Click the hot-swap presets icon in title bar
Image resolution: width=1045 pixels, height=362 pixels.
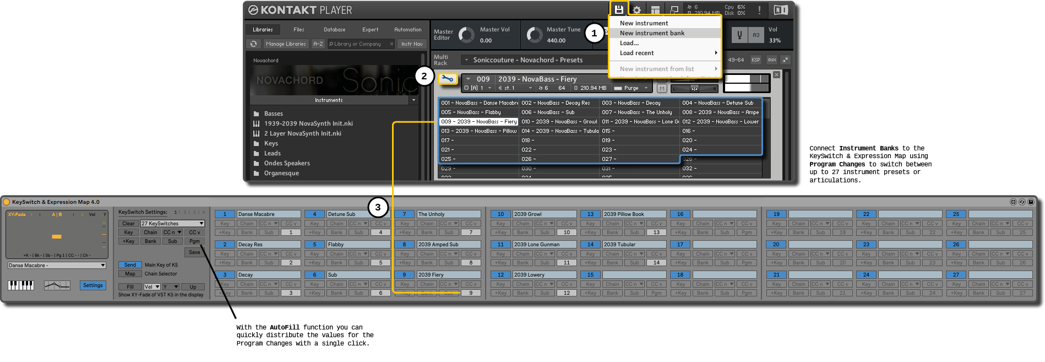coord(1022,202)
